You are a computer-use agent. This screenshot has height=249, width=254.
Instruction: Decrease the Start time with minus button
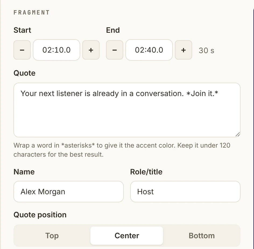pyautogui.click(x=22, y=50)
